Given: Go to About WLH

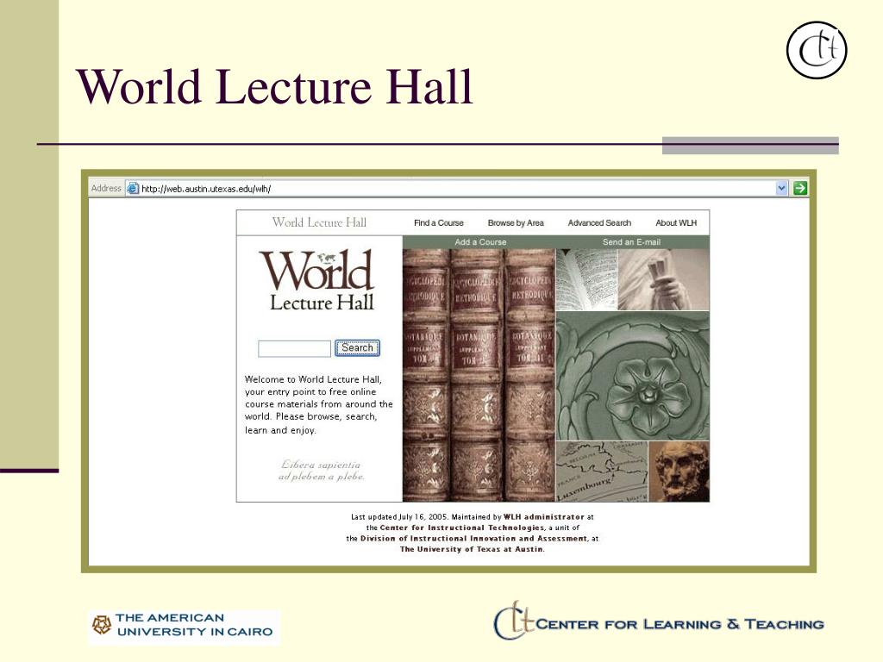Looking at the screenshot, I should 676,223.
